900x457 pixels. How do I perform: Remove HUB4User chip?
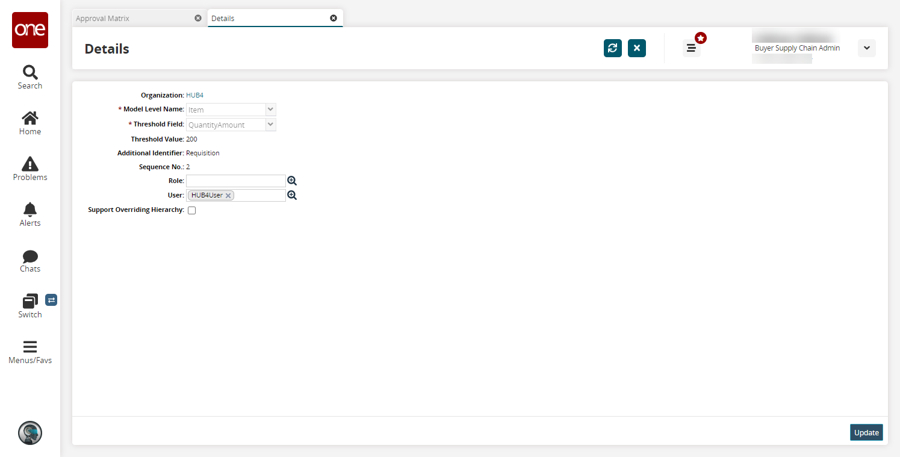(x=228, y=196)
